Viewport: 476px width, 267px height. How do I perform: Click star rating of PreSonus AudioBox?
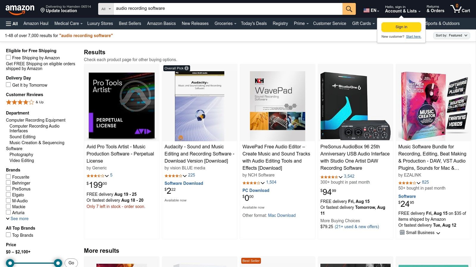pos(331,177)
